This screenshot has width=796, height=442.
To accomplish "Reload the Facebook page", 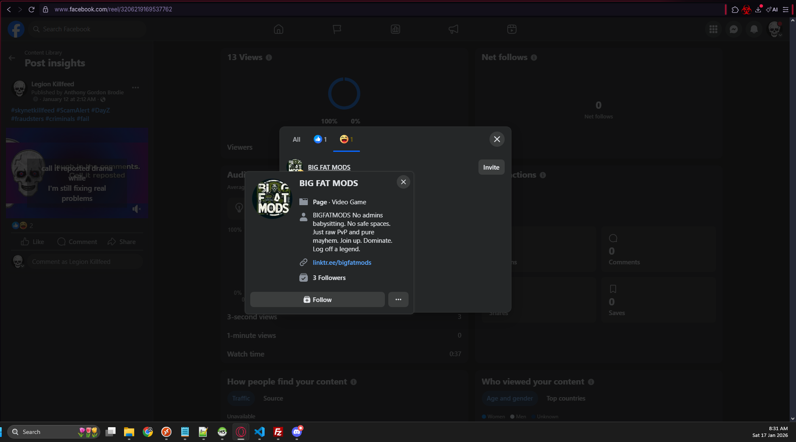I will pos(31,9).
